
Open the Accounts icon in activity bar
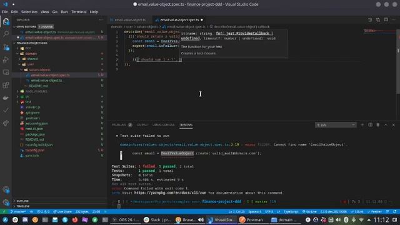pos(6,190)
